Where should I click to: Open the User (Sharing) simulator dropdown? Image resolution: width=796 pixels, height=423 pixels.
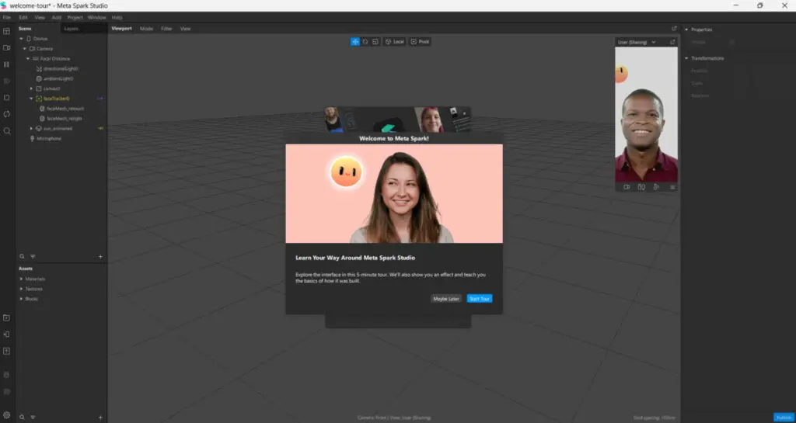637,42
